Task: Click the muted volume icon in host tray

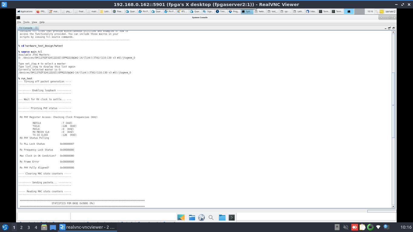Action: [x=346, y=227]
